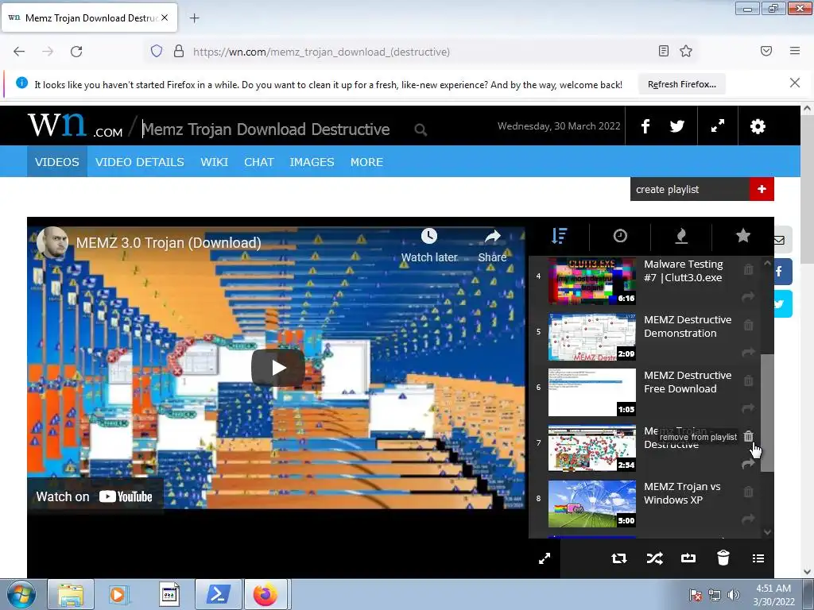This screenshot has width=814, height=610.
Task: Open Windows Start menu
Action: (21, 594)
